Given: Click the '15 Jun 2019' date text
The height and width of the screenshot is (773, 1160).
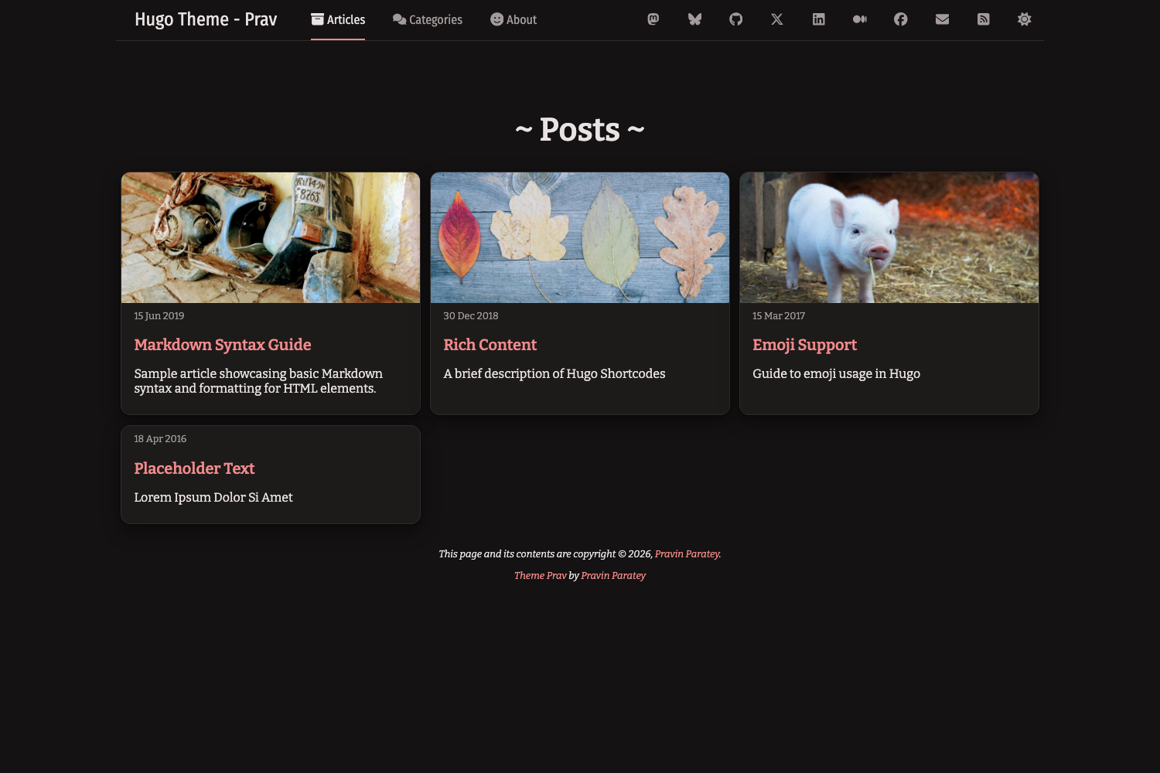Looking at the screenshot, I should (x=159, y=316).
